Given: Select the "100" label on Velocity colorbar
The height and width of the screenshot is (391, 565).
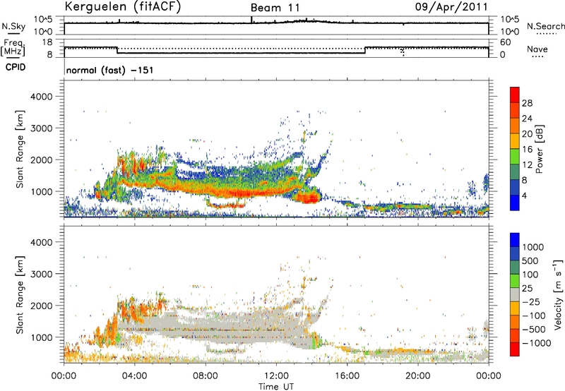Looking at the screenshot, I should click(x=530, y=275).
